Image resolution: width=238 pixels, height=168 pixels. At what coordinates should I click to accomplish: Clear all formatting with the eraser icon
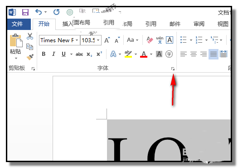pos(150,40)
